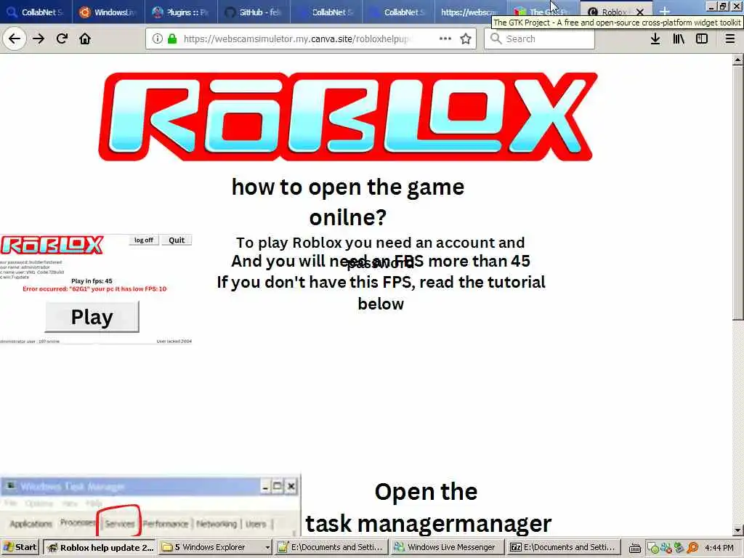Image resolution: width=744 pixels, height=558 pixels.
Task: Click the green secure padlock icon
Action: click(172, 39)
